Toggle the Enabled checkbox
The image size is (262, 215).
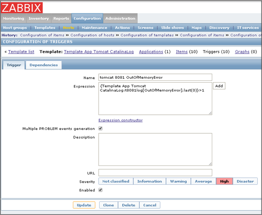point(100,190)
